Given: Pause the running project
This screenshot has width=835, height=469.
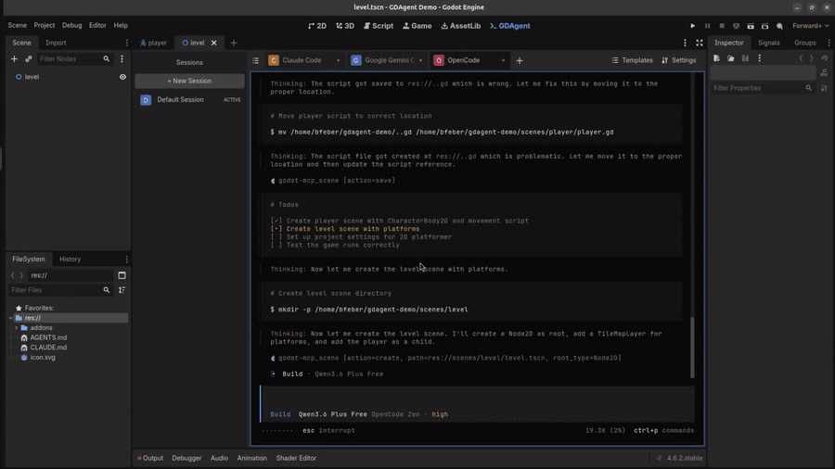Looking at the screenshot, I should pyautogui.click(x=707, y=26).
